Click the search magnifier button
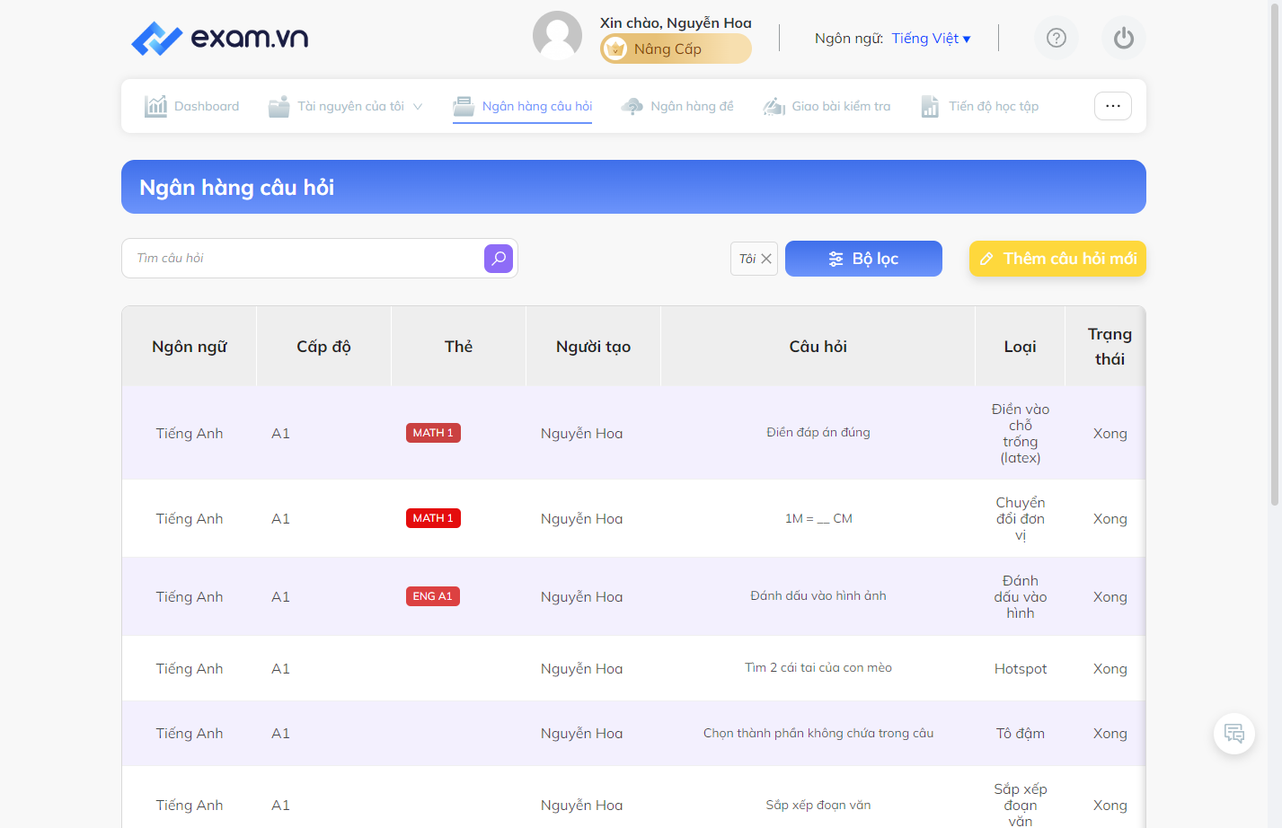 tap(499, 259)
